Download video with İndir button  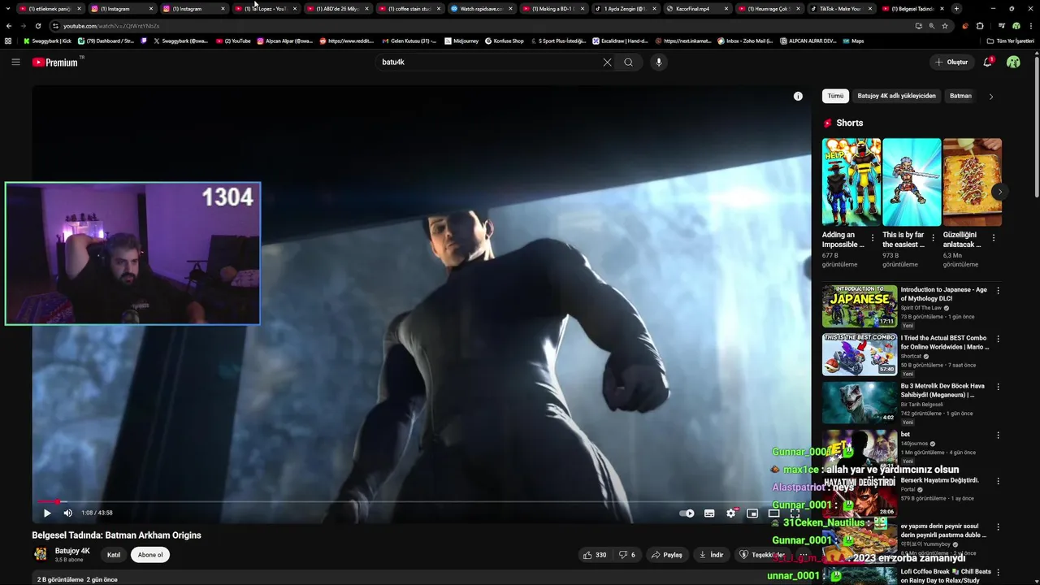[x=711, y=555]
